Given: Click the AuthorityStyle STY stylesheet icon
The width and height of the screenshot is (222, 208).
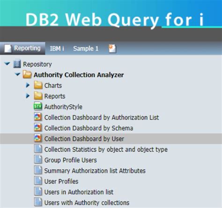Looking at the screenshot, I should [x=38, y=106].
